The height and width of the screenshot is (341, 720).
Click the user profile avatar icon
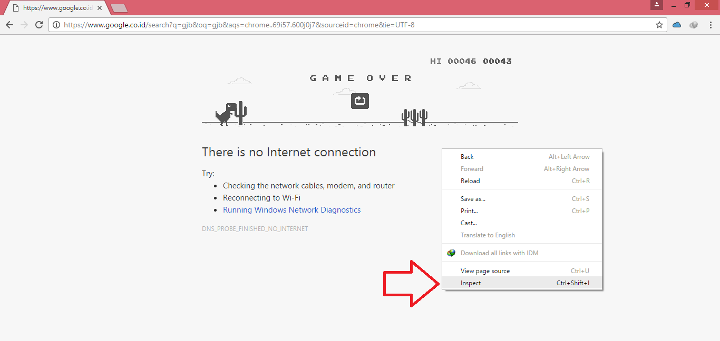click(656, 4)
